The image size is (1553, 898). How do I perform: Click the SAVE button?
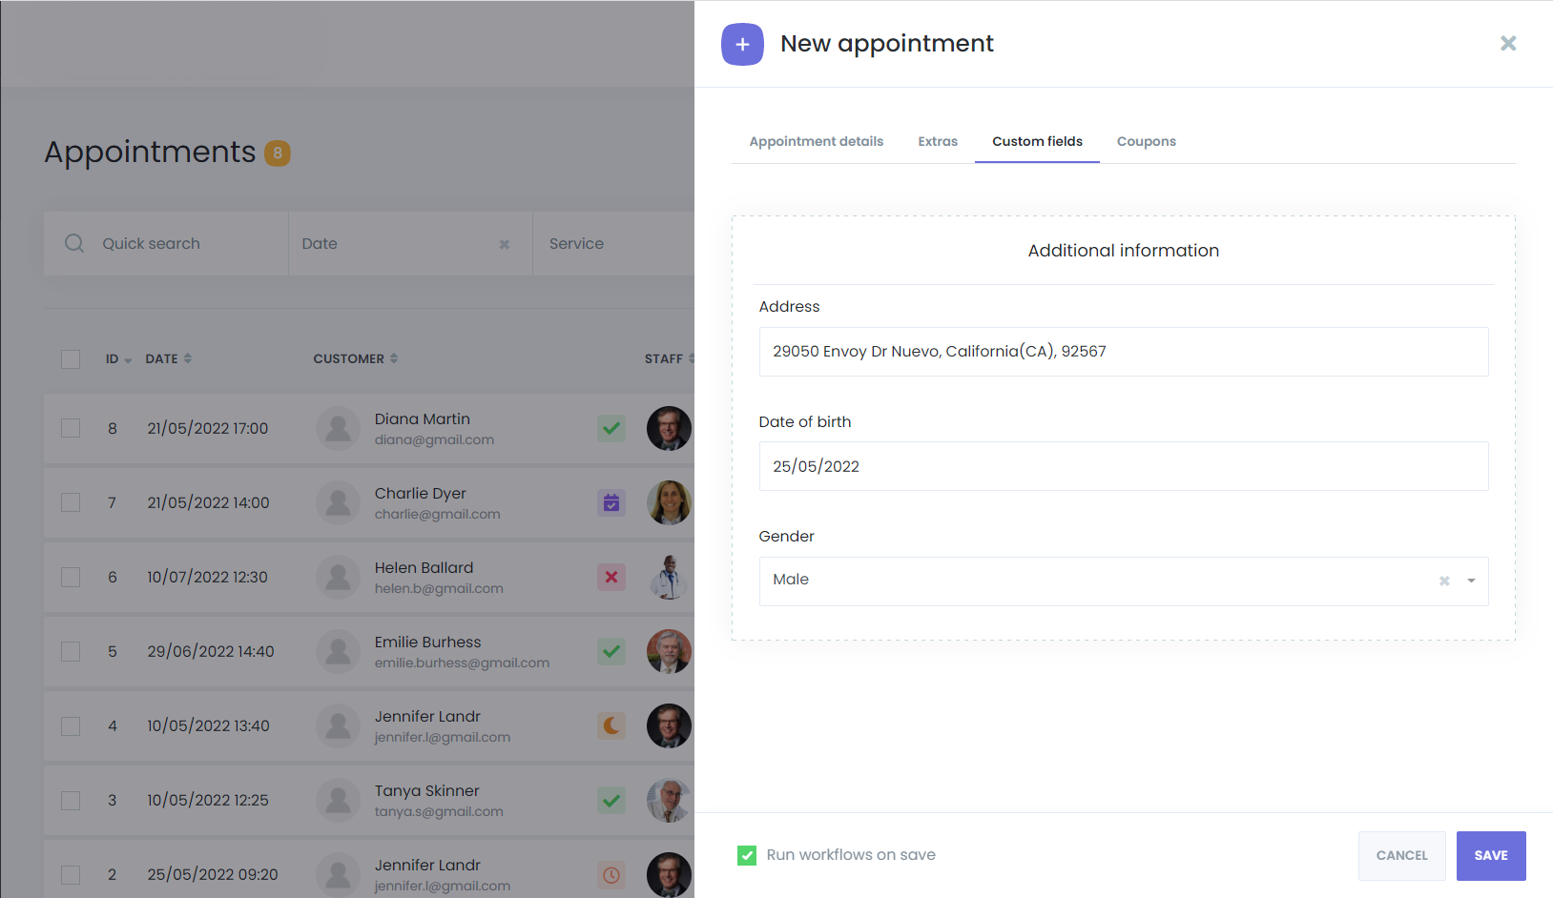(1490, 855)
